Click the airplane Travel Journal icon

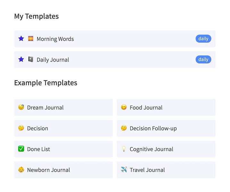tap(124, 170)
